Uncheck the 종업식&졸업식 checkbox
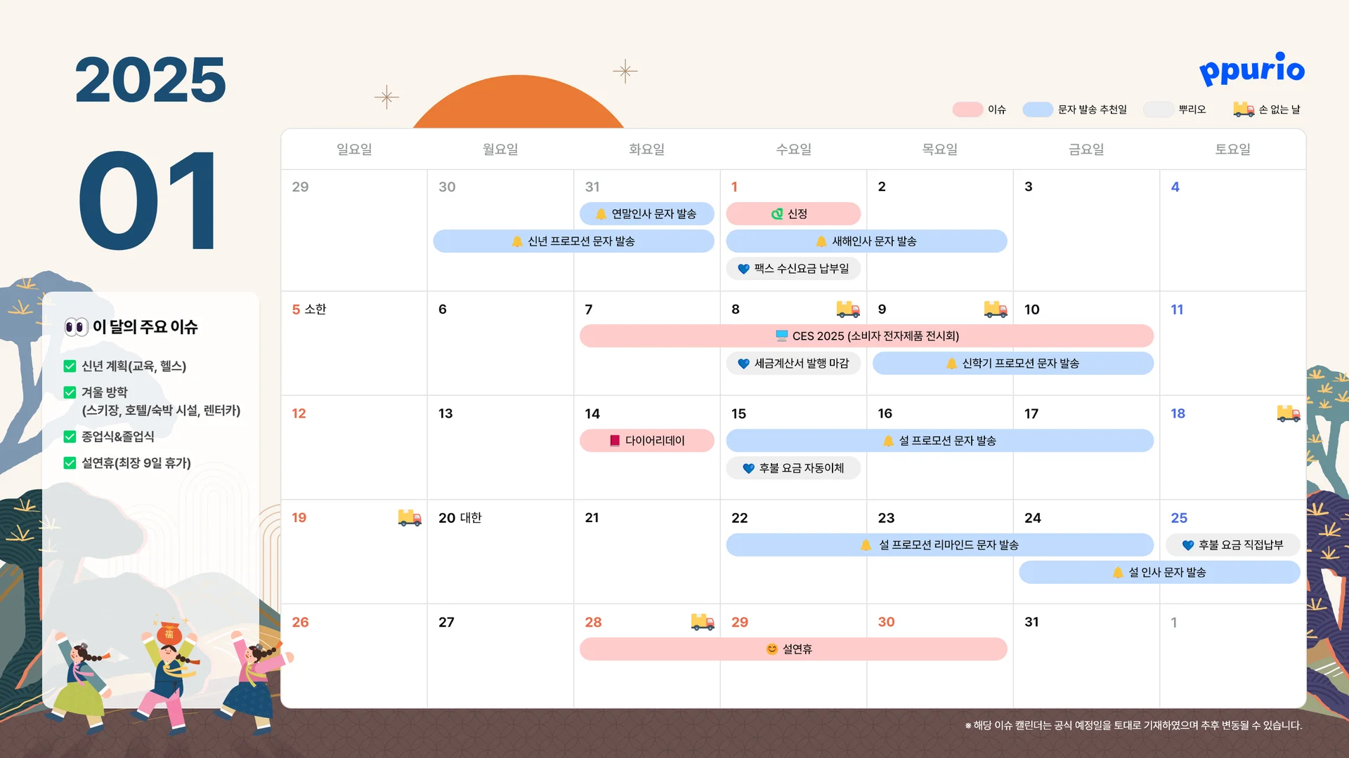Image resolution: width=1349 pixels, height=758 pixels. 70,437
